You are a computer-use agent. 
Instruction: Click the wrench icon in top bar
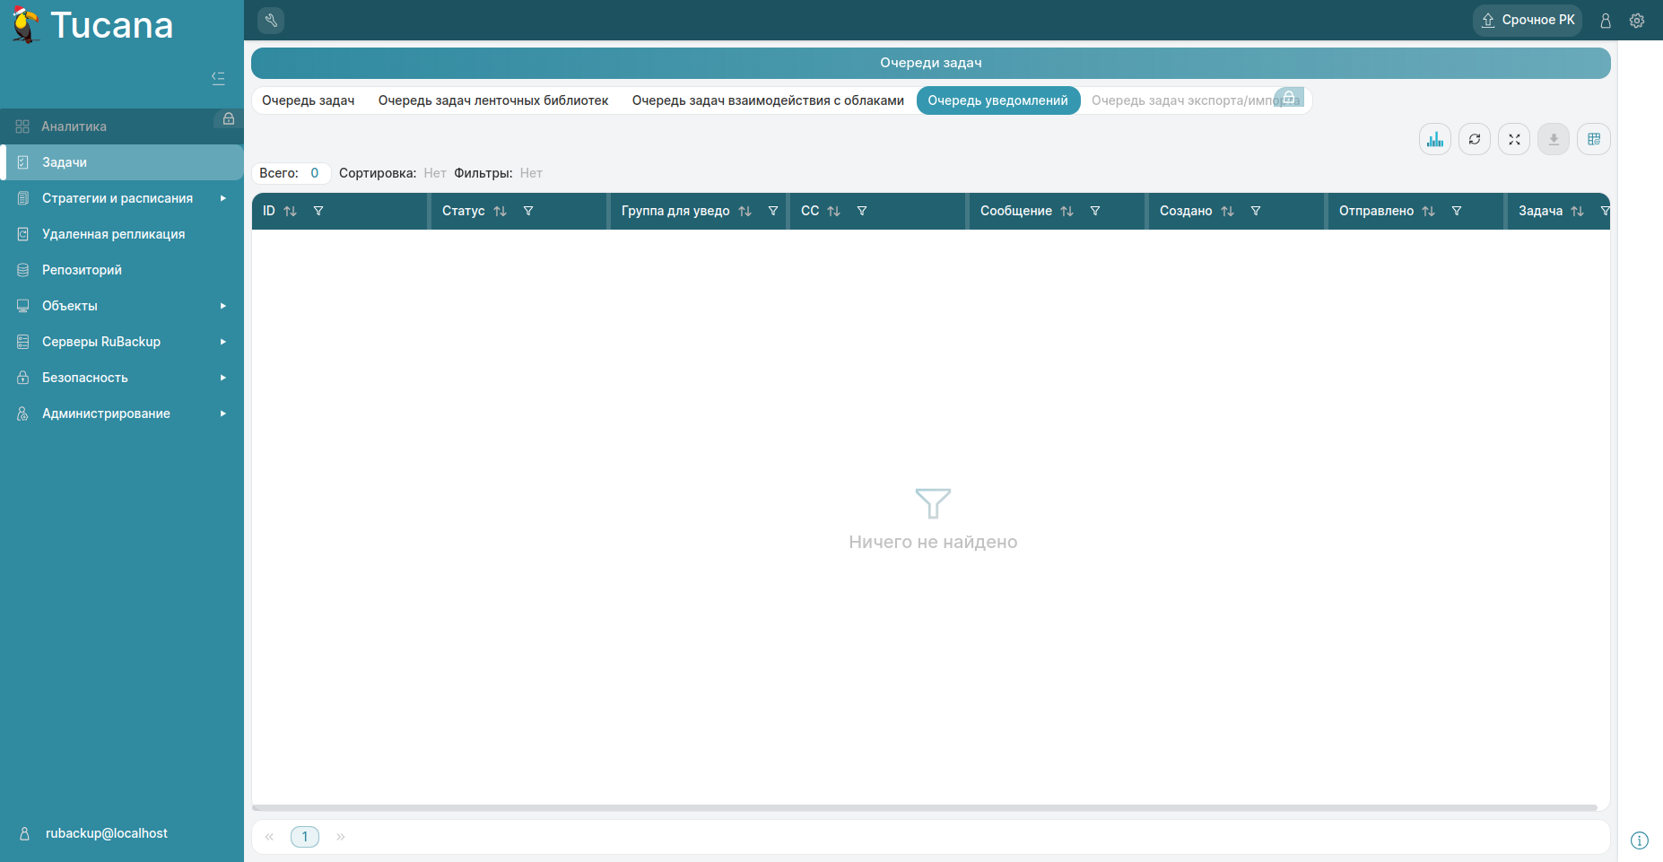[x=271, y=20]
